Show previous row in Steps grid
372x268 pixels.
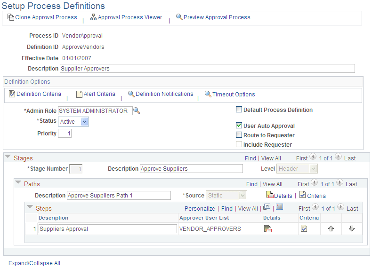(315, 207)
